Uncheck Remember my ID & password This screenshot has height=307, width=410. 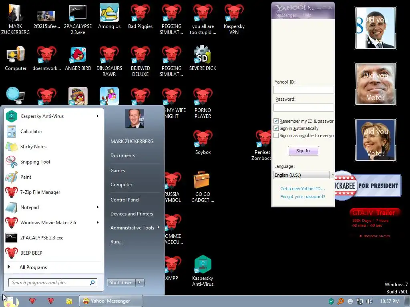click(276, 121)
